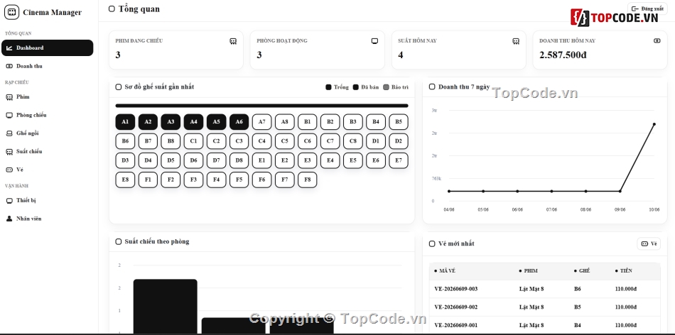Select seat E7 in the seat map
This screenshot has width=675, height=335.
click(x=399, y=160)
